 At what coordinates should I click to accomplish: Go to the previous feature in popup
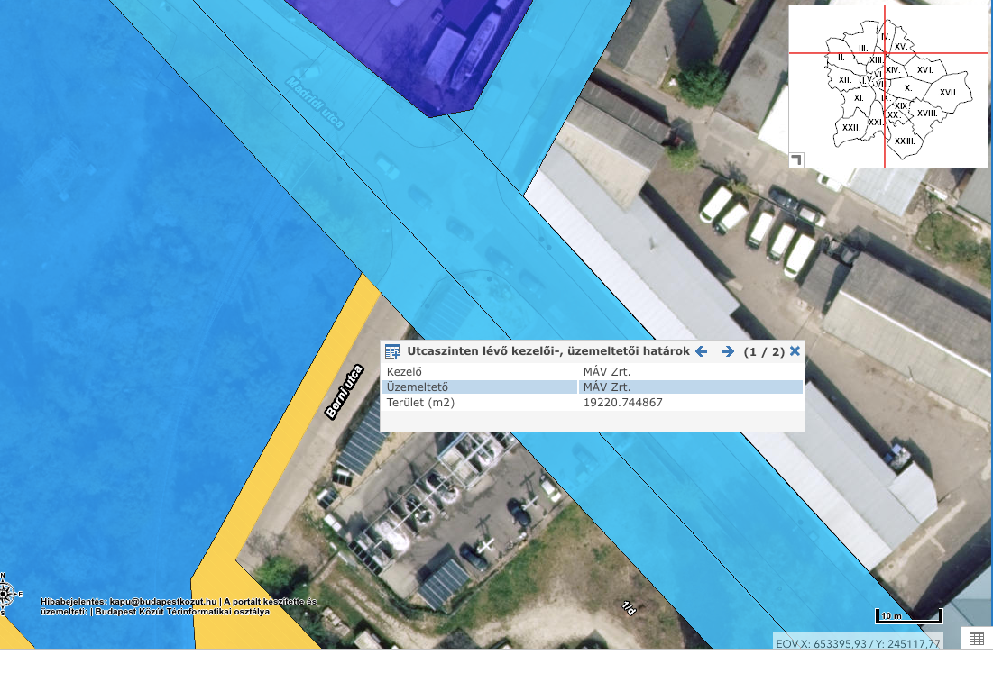[x=701, y=351]
